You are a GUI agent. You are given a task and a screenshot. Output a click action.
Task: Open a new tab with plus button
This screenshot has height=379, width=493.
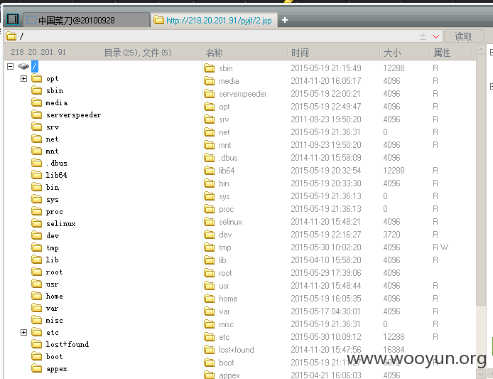[x=285, y=20]
